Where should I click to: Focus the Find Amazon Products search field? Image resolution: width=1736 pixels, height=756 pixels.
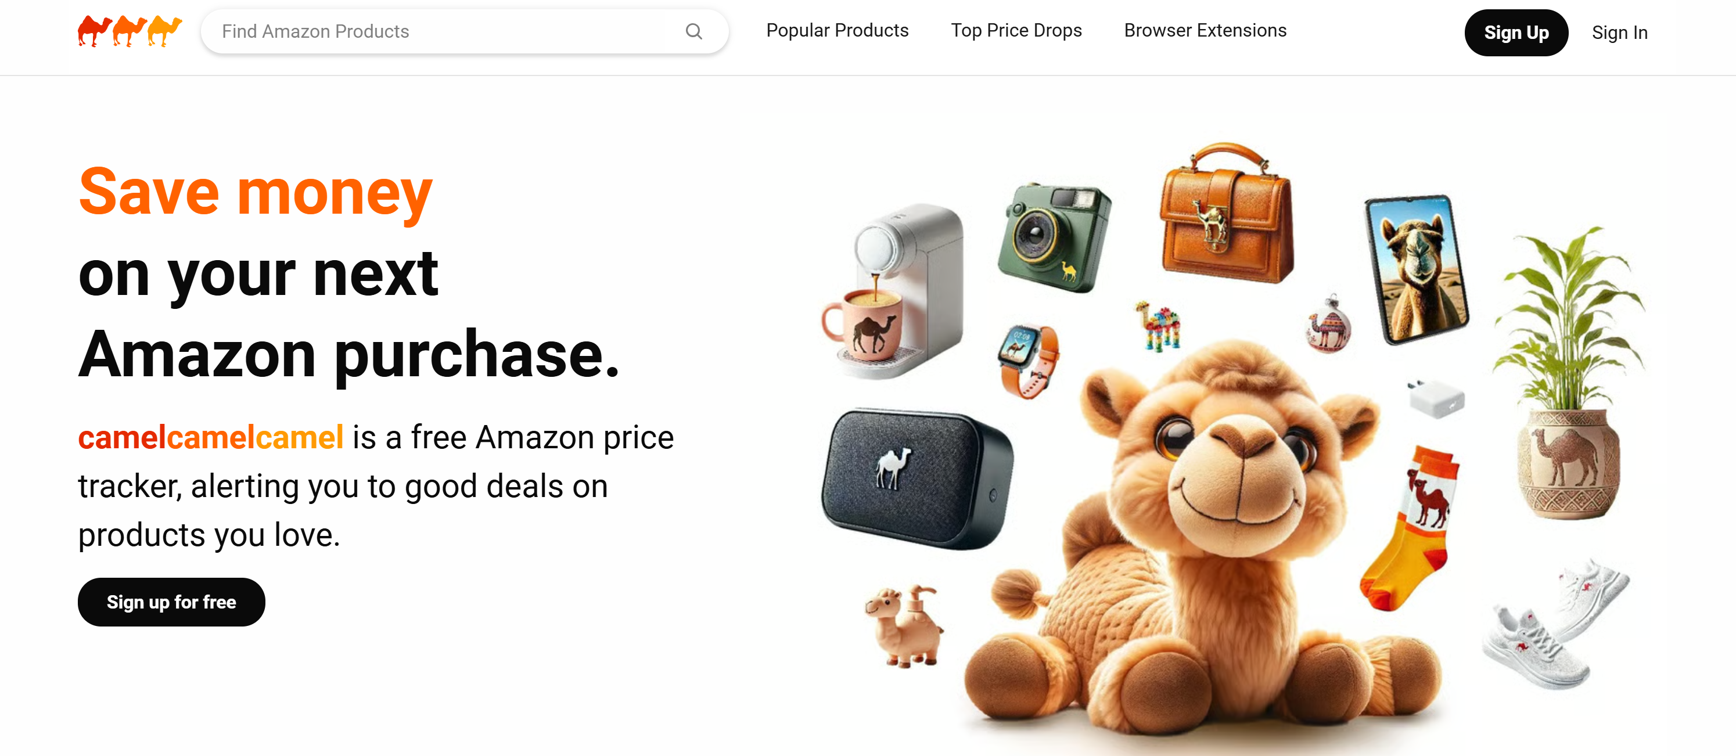(x=464, y=31)
